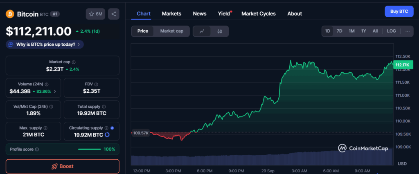Select the line chart icon

[202, 31]
